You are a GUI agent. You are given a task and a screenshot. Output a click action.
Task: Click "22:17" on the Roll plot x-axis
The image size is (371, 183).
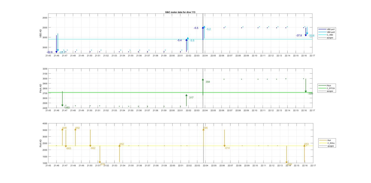(x=313, y=166)
